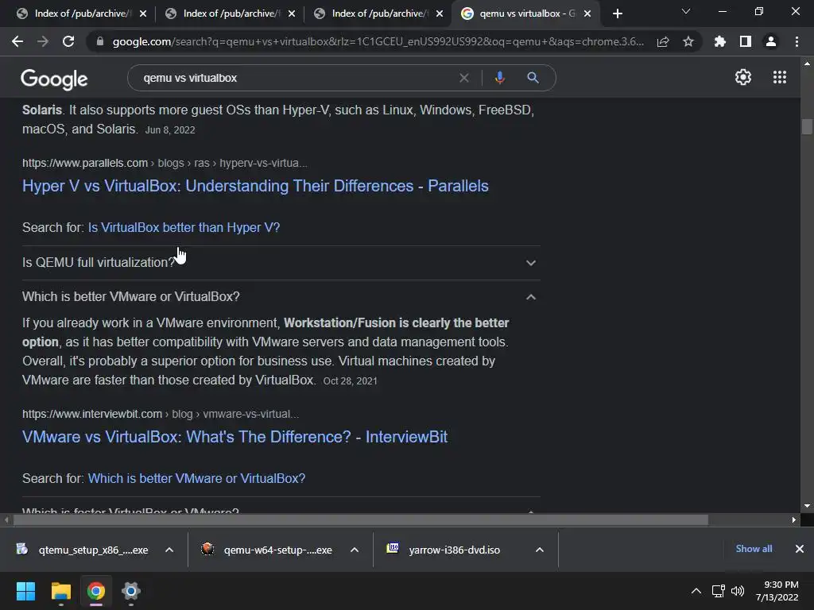Click the horizontal scrollbar thumb
Image resolution: width=814 pixels, height=610 pixels.
pyautogui.click(x=361, y=519)
